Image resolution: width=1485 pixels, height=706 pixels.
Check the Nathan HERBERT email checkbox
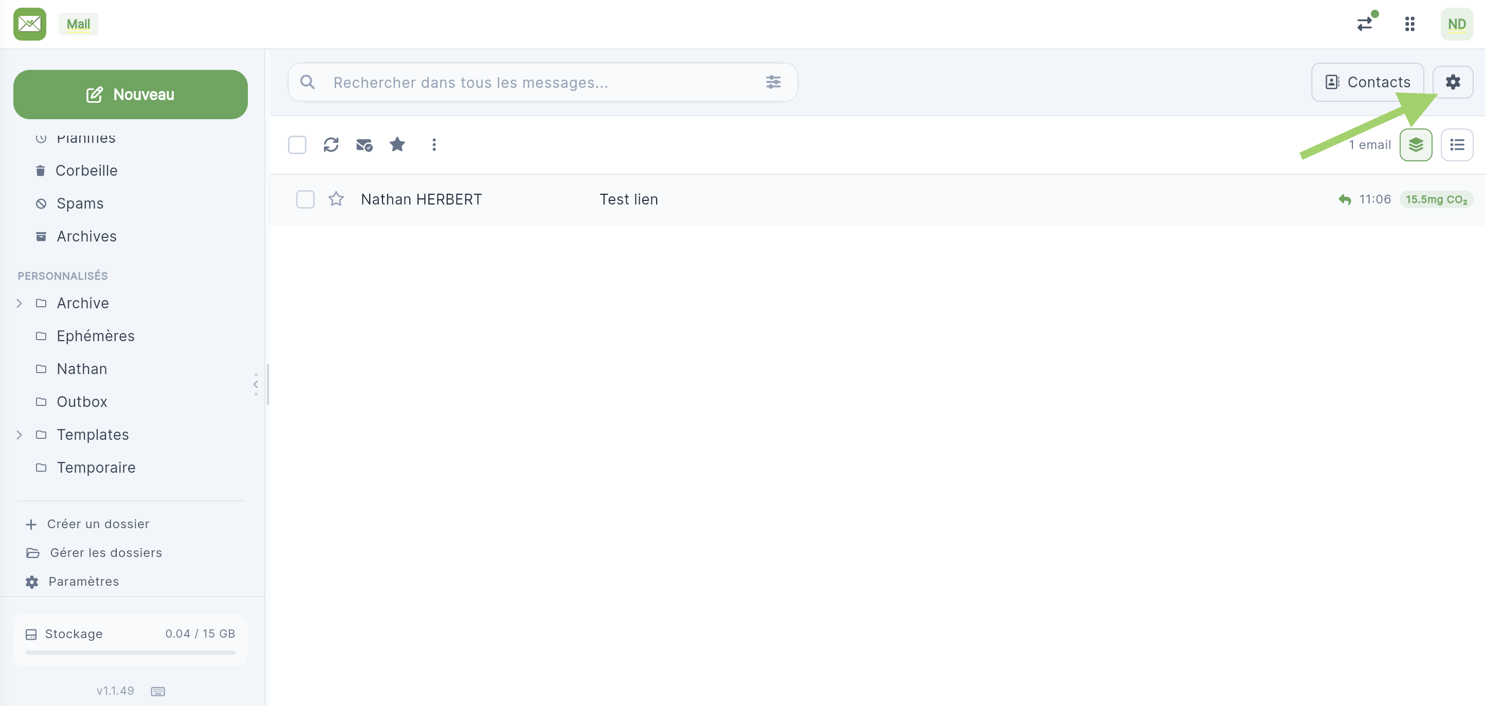pyautogui.click(x=305, y=199)
